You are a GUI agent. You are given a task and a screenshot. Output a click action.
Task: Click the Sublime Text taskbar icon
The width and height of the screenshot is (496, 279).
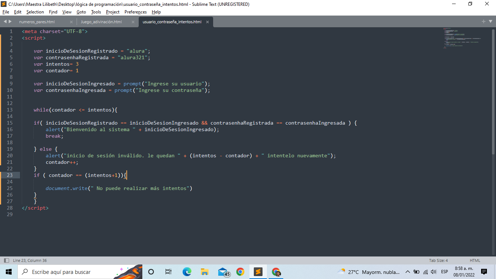pos(258,272)
